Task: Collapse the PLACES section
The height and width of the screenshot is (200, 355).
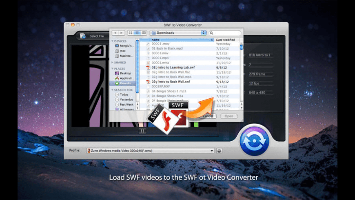Action: [112, 69]
